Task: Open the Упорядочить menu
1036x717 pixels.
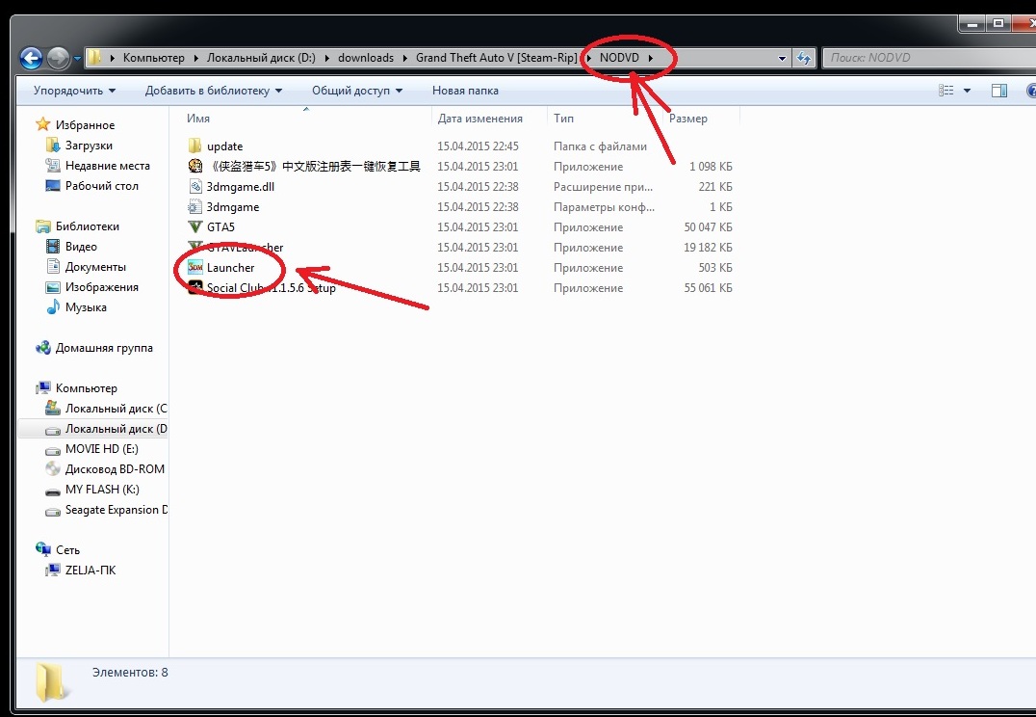Action: click(x=74, y=91)
